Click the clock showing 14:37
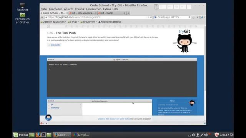 (x=224, y=135)
